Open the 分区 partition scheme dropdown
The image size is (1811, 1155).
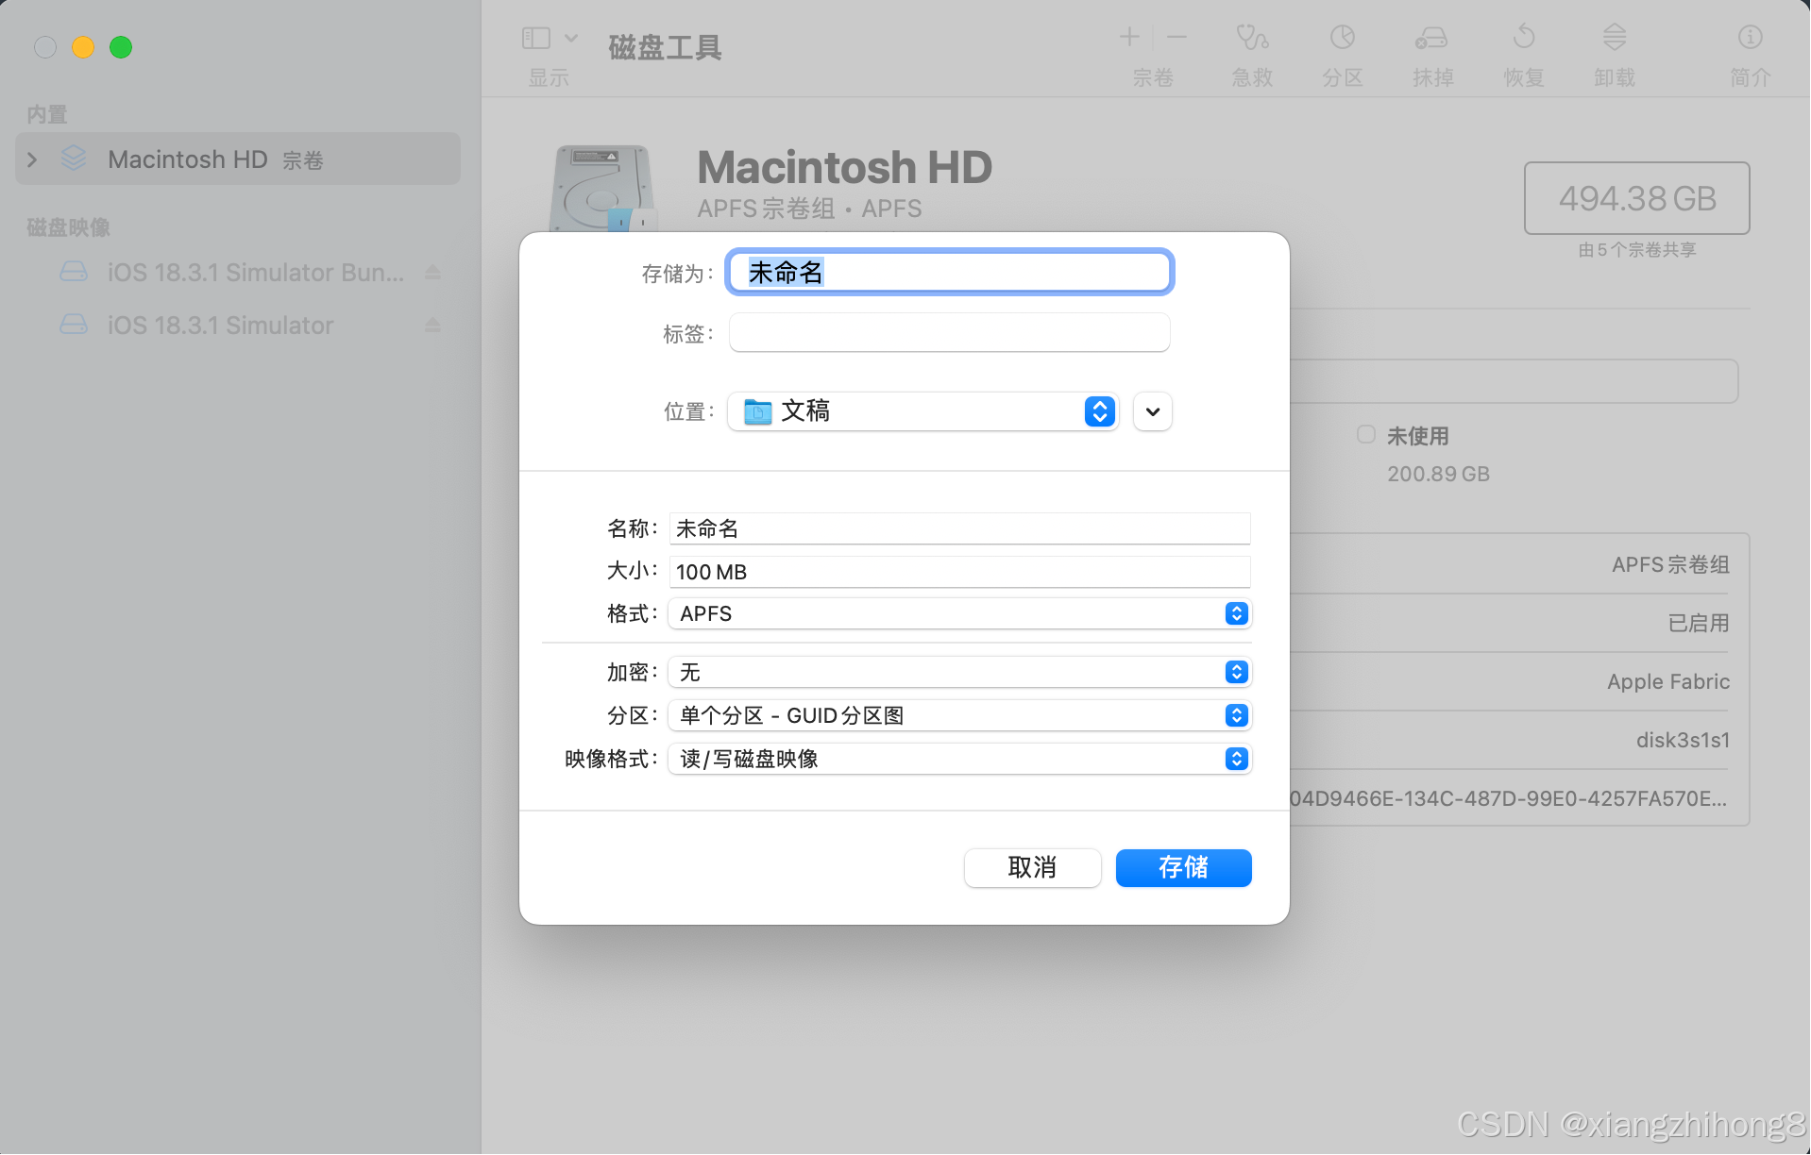click(959, 715)
